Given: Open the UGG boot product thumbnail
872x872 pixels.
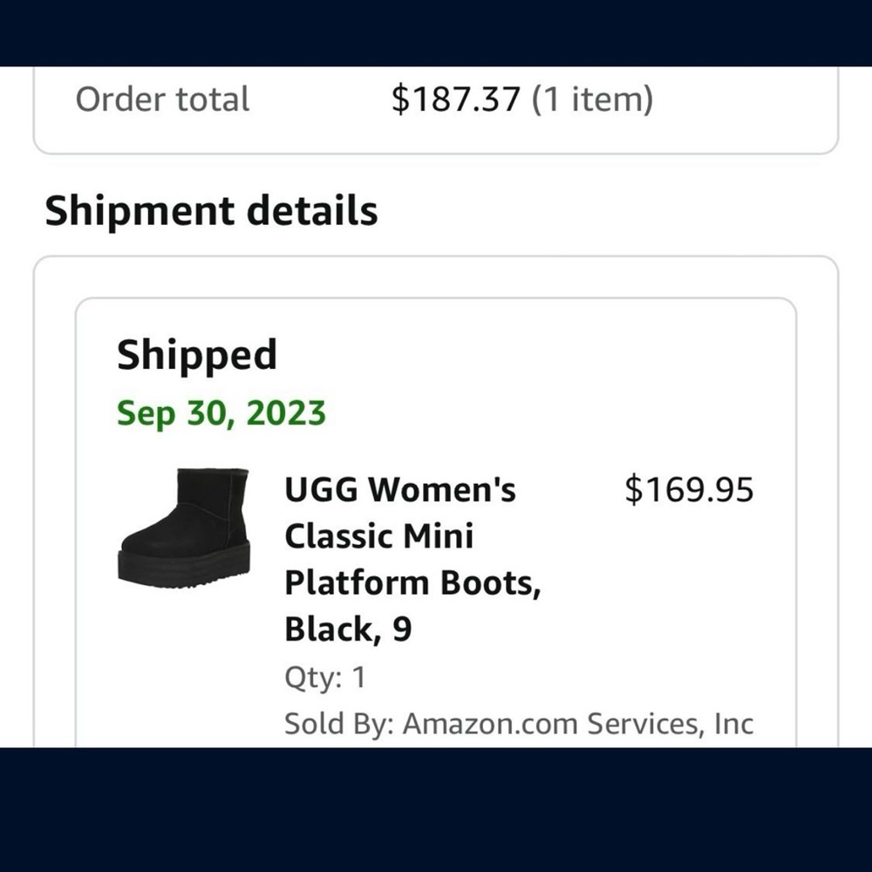Looking at the screenshot, I should (184, 527).
